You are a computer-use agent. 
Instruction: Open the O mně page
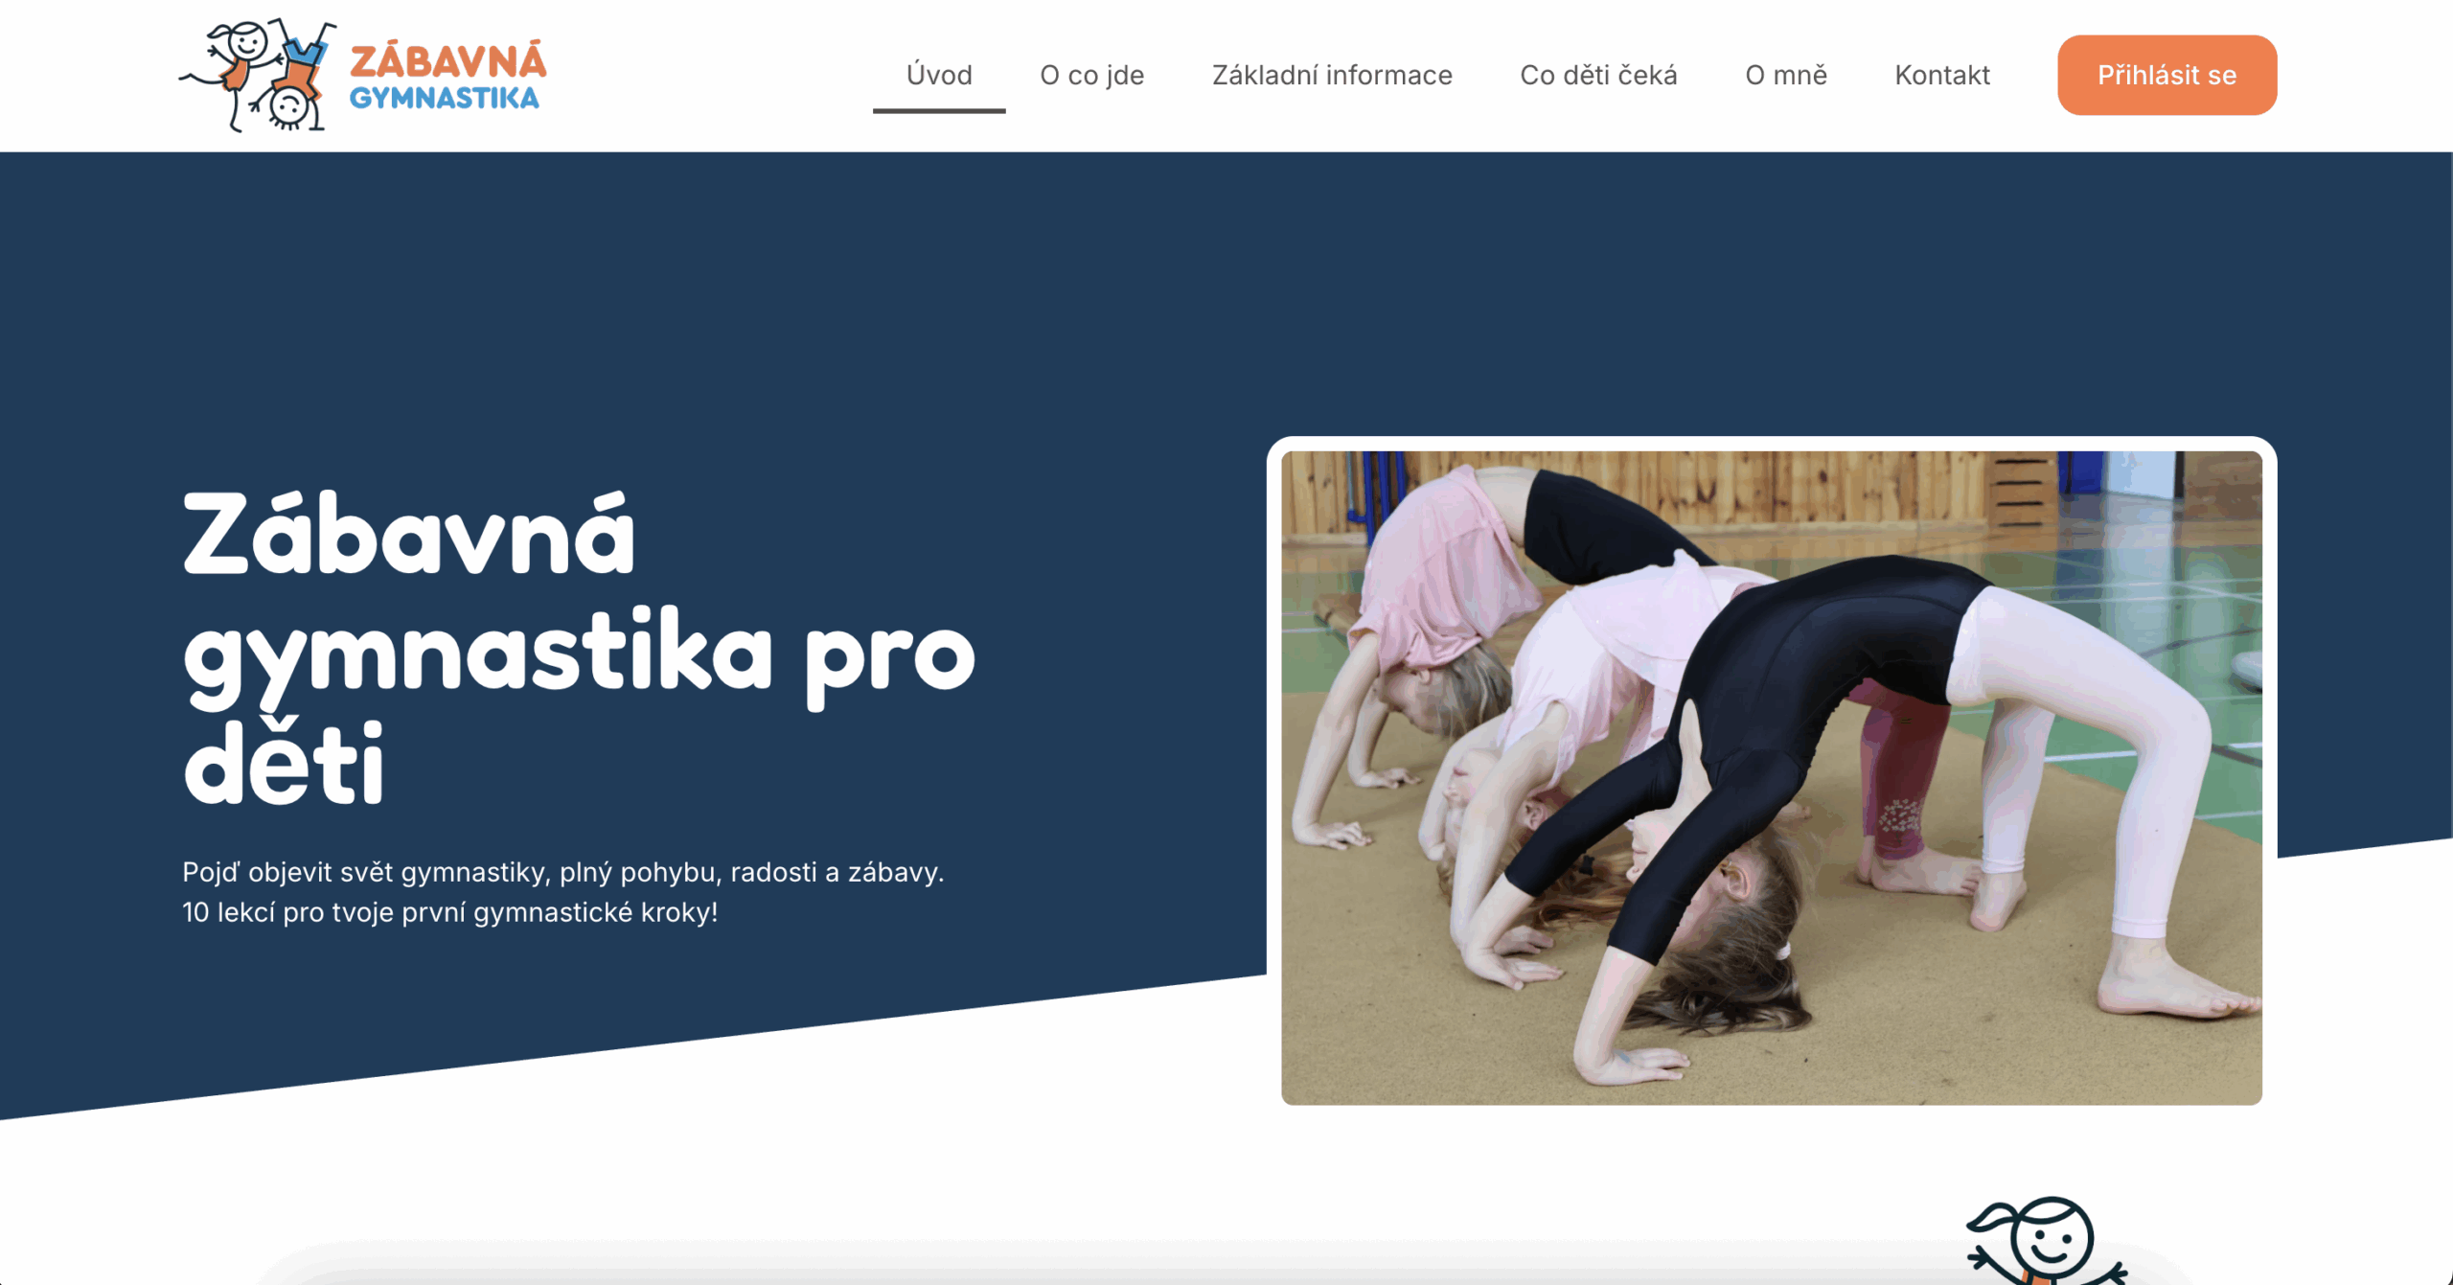pyautogui.click(x=1785, y=75)
